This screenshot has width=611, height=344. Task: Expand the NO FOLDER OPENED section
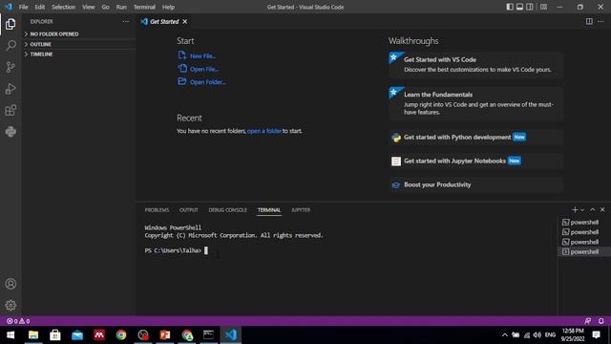[78, 34]
